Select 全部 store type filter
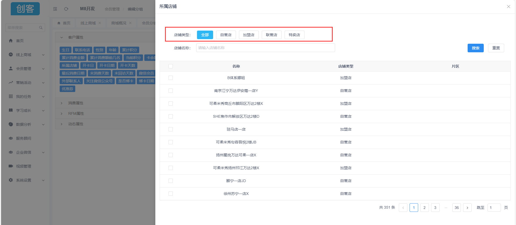The image size is (516, 225). [x=205, y=35]
